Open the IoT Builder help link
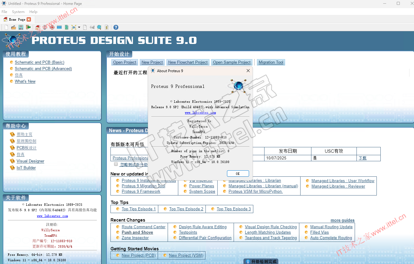 click(x=26, y=168)
